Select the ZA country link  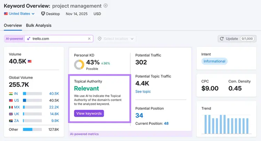[16, 121]
